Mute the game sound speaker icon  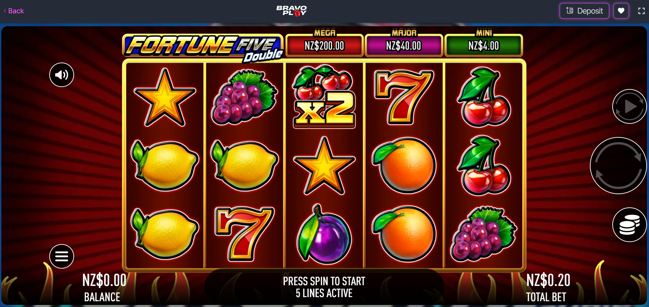62,75
